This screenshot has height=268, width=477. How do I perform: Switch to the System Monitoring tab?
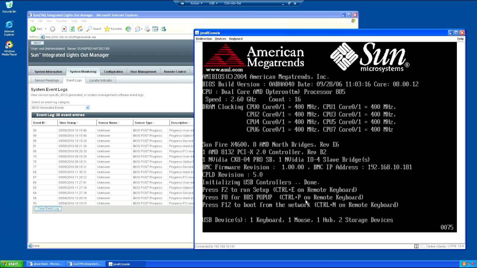[x=83, y=71]
